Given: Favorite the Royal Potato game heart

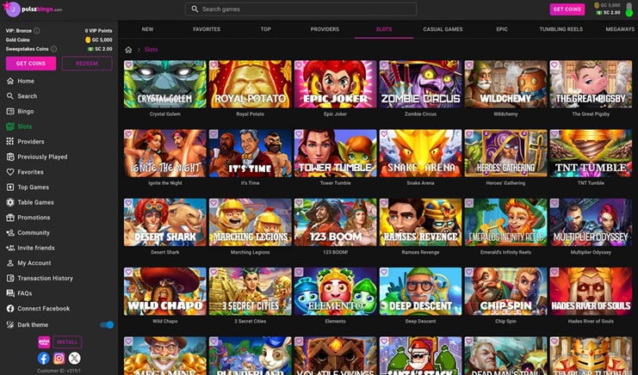Looking at the screenshot, I should click(214, 65).
